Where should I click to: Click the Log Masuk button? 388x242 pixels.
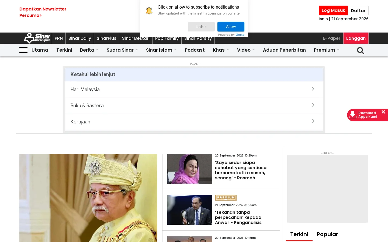(333, 10)
